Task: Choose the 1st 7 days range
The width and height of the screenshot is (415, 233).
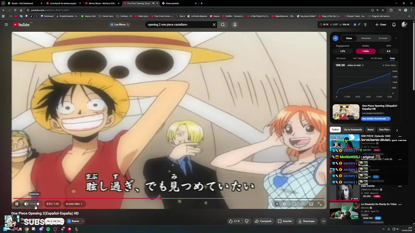Action: 358,58
